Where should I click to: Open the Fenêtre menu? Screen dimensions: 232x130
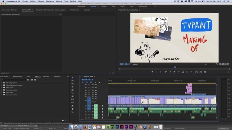(x=73, y=1)
